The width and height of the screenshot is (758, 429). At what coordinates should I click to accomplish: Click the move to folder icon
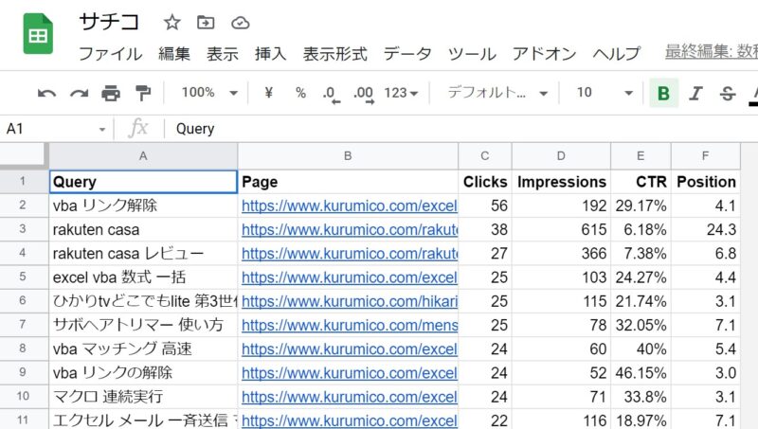click(206, 22)
